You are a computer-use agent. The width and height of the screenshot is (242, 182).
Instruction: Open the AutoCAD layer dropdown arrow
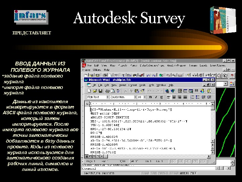pos(226,84)
